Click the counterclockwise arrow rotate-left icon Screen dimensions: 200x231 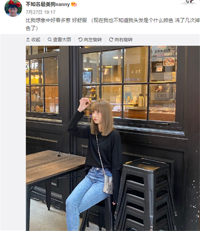click(x=80, y=39)
